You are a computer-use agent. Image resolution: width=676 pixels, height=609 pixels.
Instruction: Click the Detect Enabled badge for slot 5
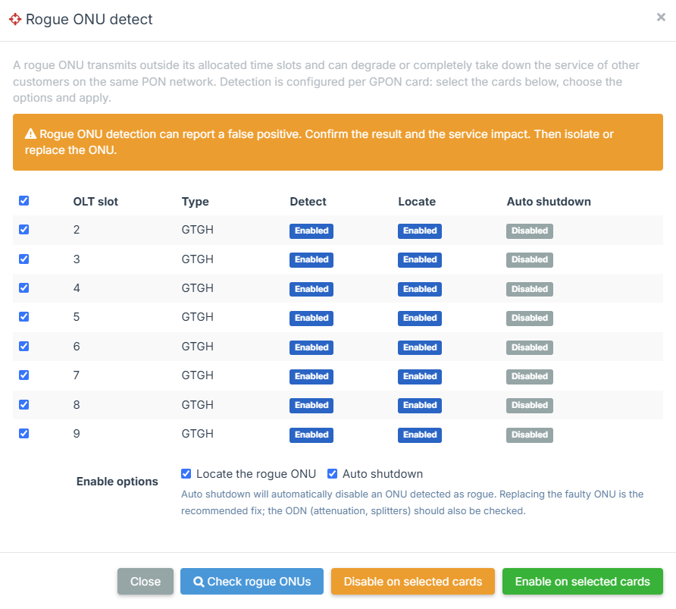311,318
